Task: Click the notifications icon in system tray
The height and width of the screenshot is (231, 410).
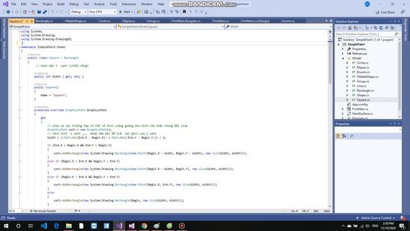Action: [402, 226]
